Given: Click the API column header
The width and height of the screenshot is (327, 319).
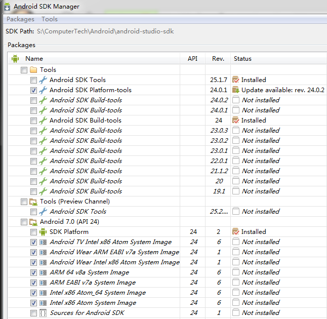Looking at the screenshot, I should (x=192, y=59).
